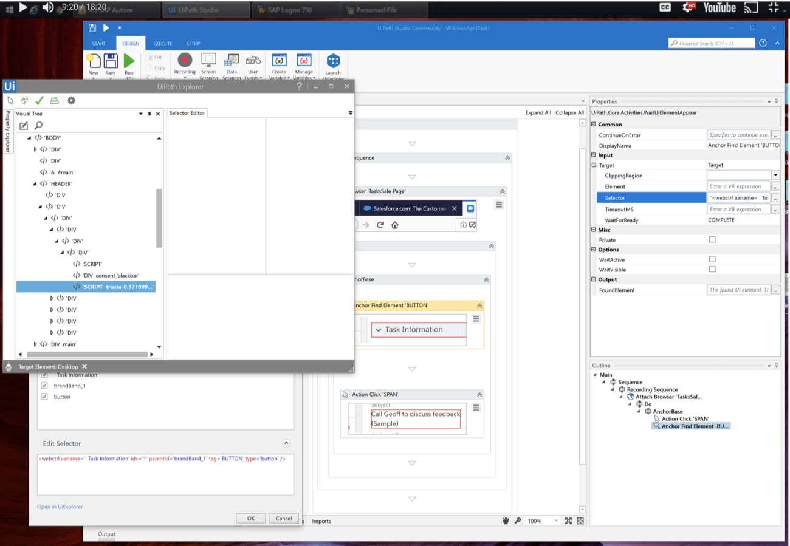The width and height of the screenshot is (790, 546).
Task: Open the 100% zoom level dropdown
Action: pyautogui.click(x=557, y=521)
